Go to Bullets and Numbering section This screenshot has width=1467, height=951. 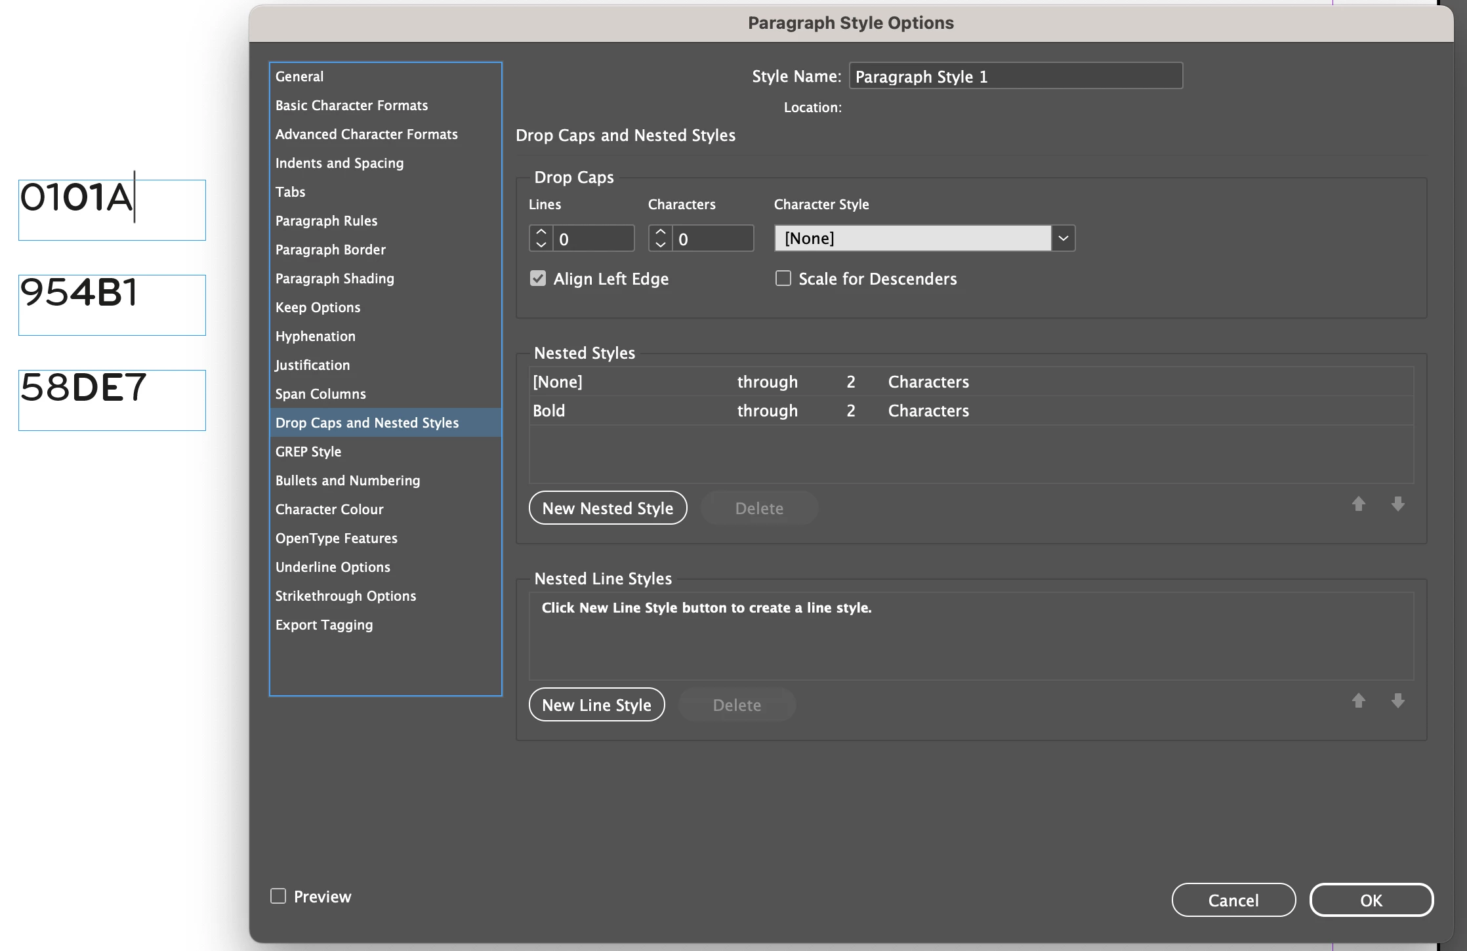pos(348,480)
